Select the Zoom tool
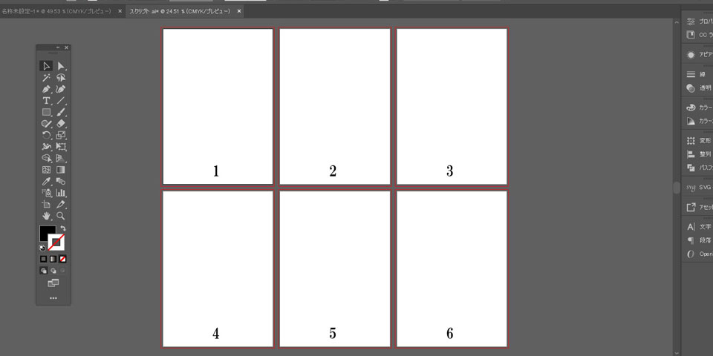The height and width of the screenshot is (356, 713). coord(61,216)
